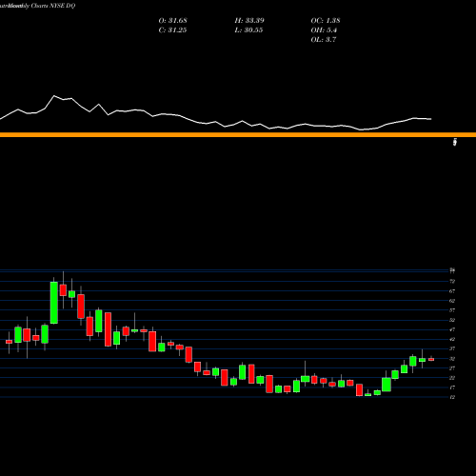Click the tallest green candlestick near 72

point(54,303)
